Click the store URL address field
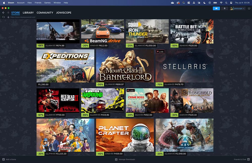Viewport: 252px width, 163px height. [x=23, y=17]
